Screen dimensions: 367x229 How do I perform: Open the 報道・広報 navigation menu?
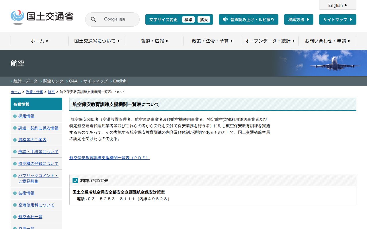click(x=155, y=41)
